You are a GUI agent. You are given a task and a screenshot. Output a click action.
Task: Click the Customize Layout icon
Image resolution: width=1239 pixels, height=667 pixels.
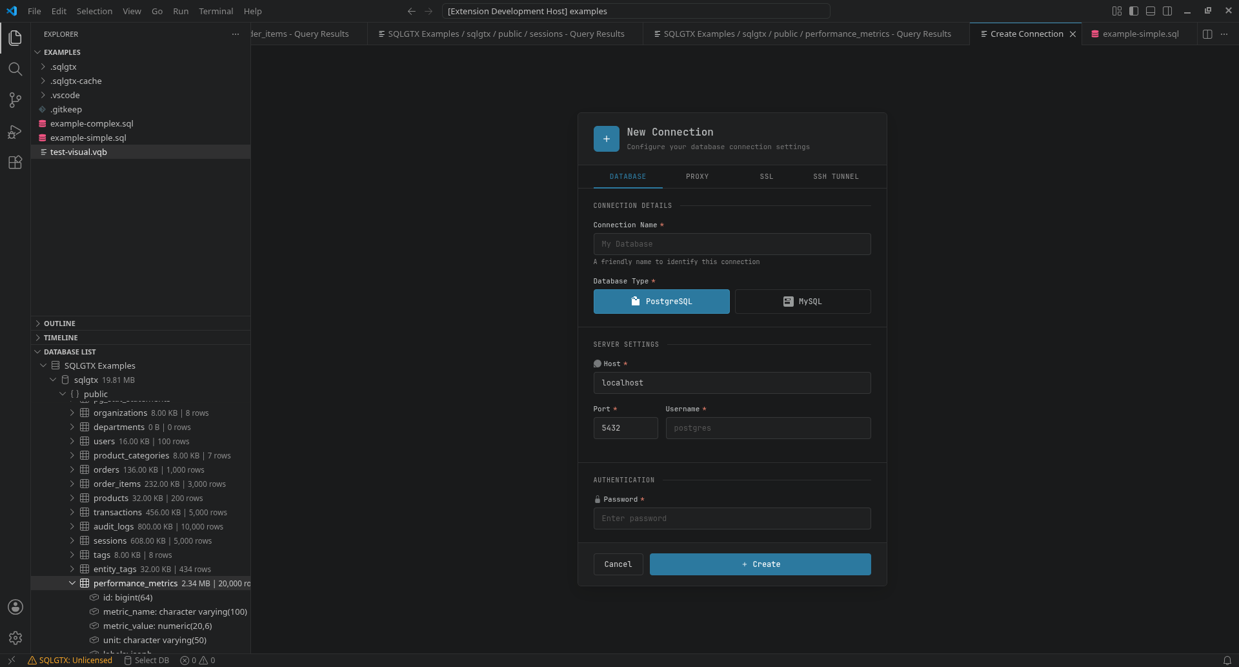(1117, 11)
